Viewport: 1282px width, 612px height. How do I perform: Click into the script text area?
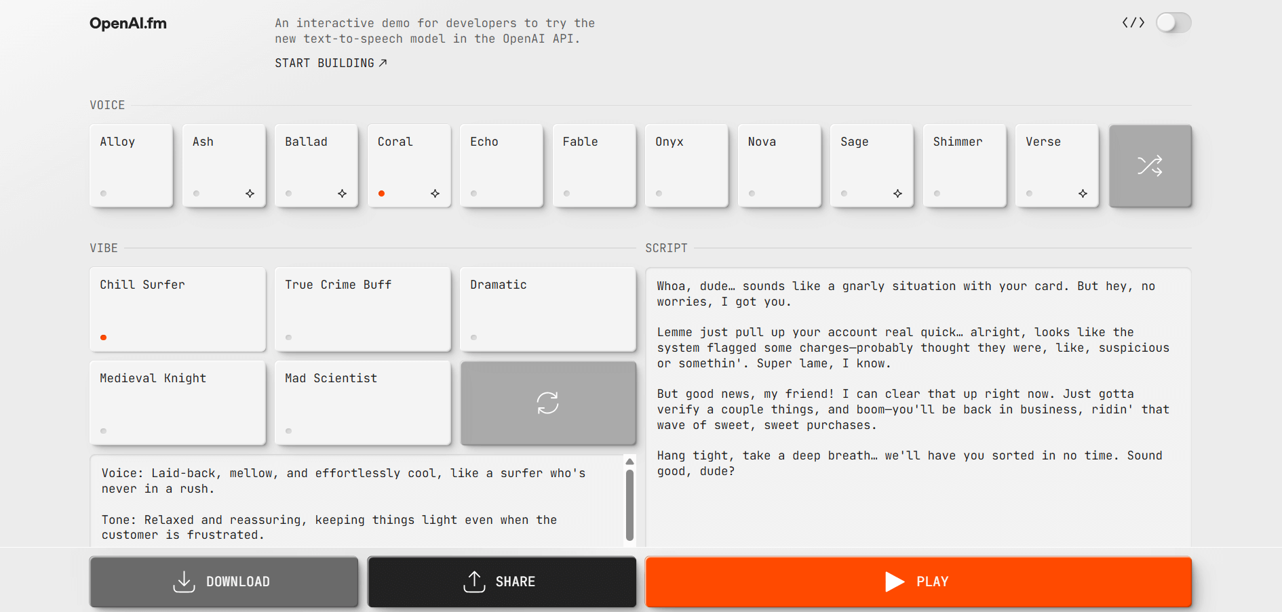coord(918,407)
